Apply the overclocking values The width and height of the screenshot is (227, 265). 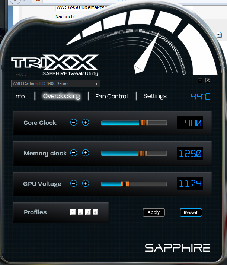point(154,212)
